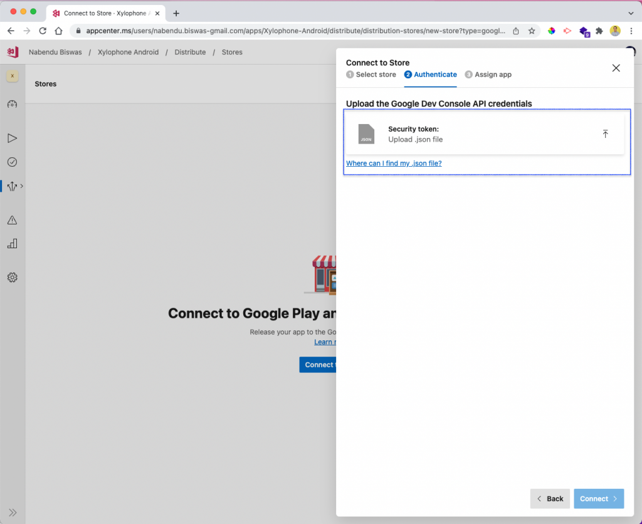Reload the browser page

[x=43, y=31]
